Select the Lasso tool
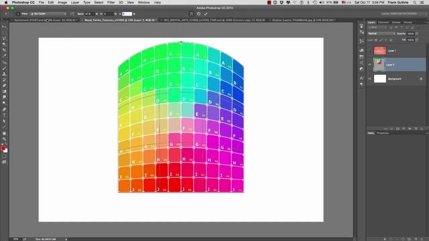 tap(4, 38)
